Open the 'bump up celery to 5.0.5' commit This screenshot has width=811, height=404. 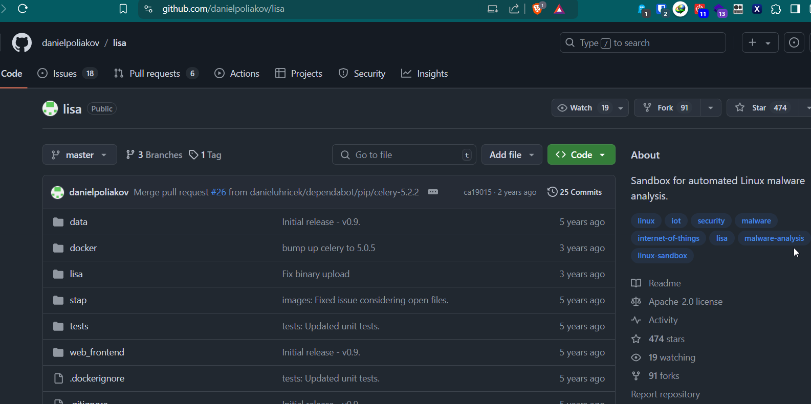click(x=328, y=248)
